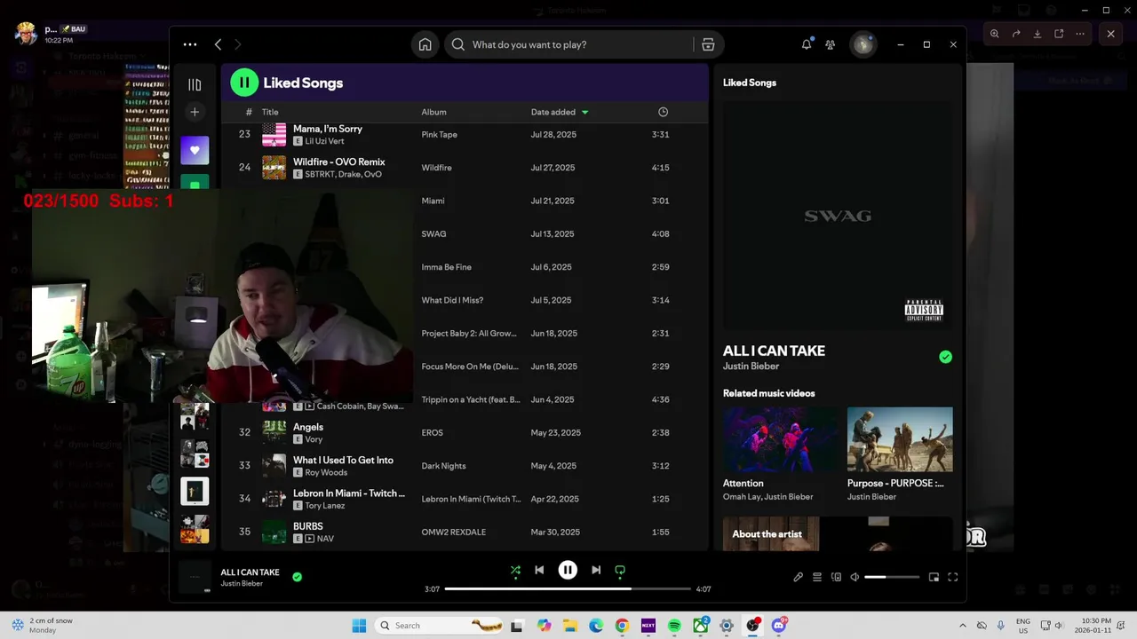Open the What Did I Miss? album link
1137x639 pixels.
pyautogui.click(x=452, y=300)
